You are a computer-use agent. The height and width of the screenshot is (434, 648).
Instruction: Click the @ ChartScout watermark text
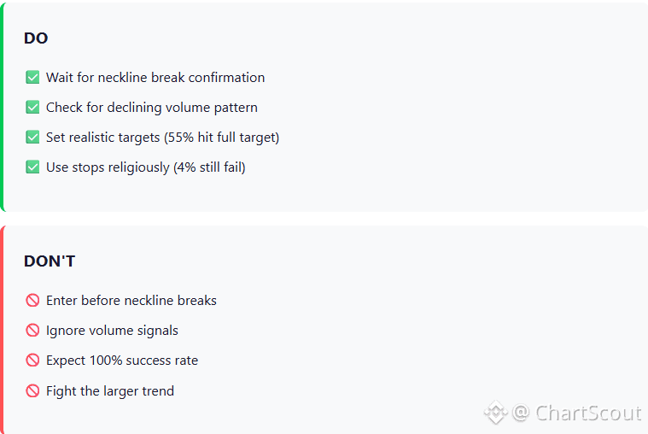[576, 413]
